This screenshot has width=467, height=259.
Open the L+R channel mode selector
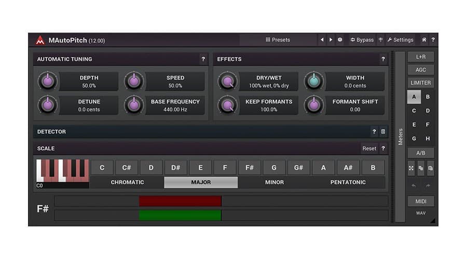tap(421, 57)
